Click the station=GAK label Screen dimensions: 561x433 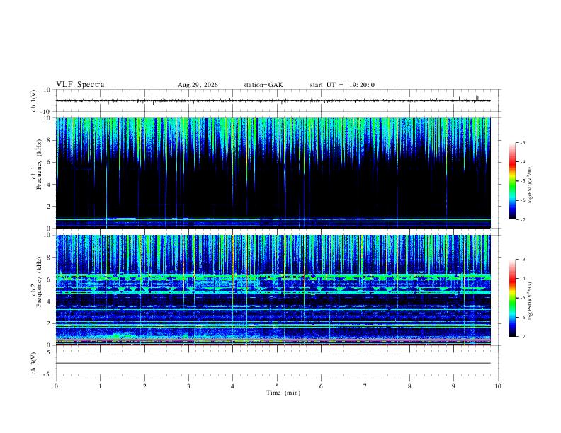pos(263,85)
